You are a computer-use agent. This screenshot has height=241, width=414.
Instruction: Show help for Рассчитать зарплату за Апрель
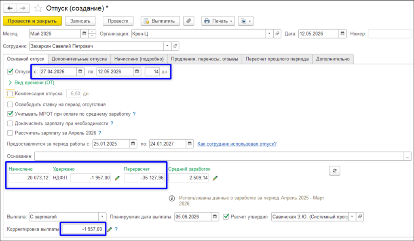100,133
